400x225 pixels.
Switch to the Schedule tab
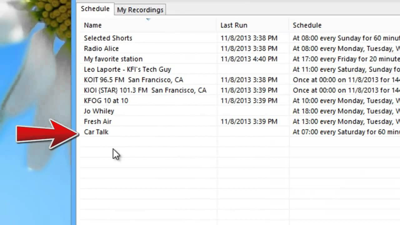click(x=95, y=9)
